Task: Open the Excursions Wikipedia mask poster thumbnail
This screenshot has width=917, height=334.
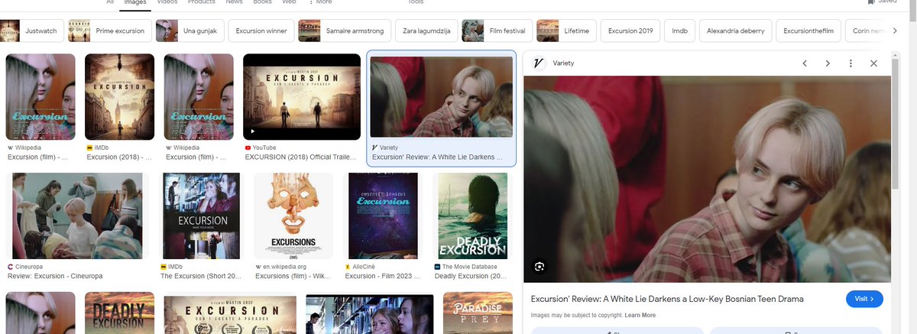Action: [293, 216]
